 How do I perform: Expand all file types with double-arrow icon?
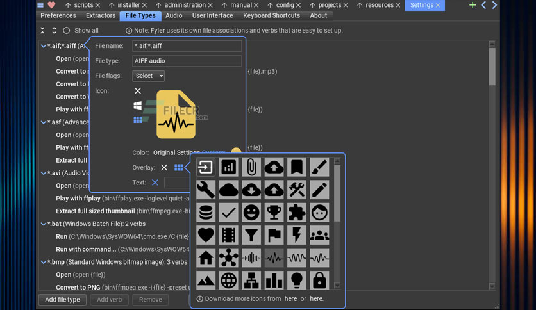(x=54, y=30)
